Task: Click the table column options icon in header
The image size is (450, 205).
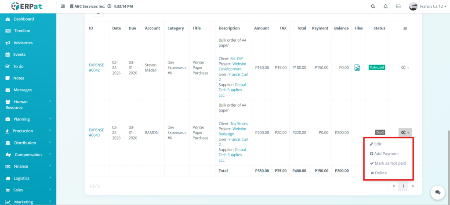Action: coord(405,28)
